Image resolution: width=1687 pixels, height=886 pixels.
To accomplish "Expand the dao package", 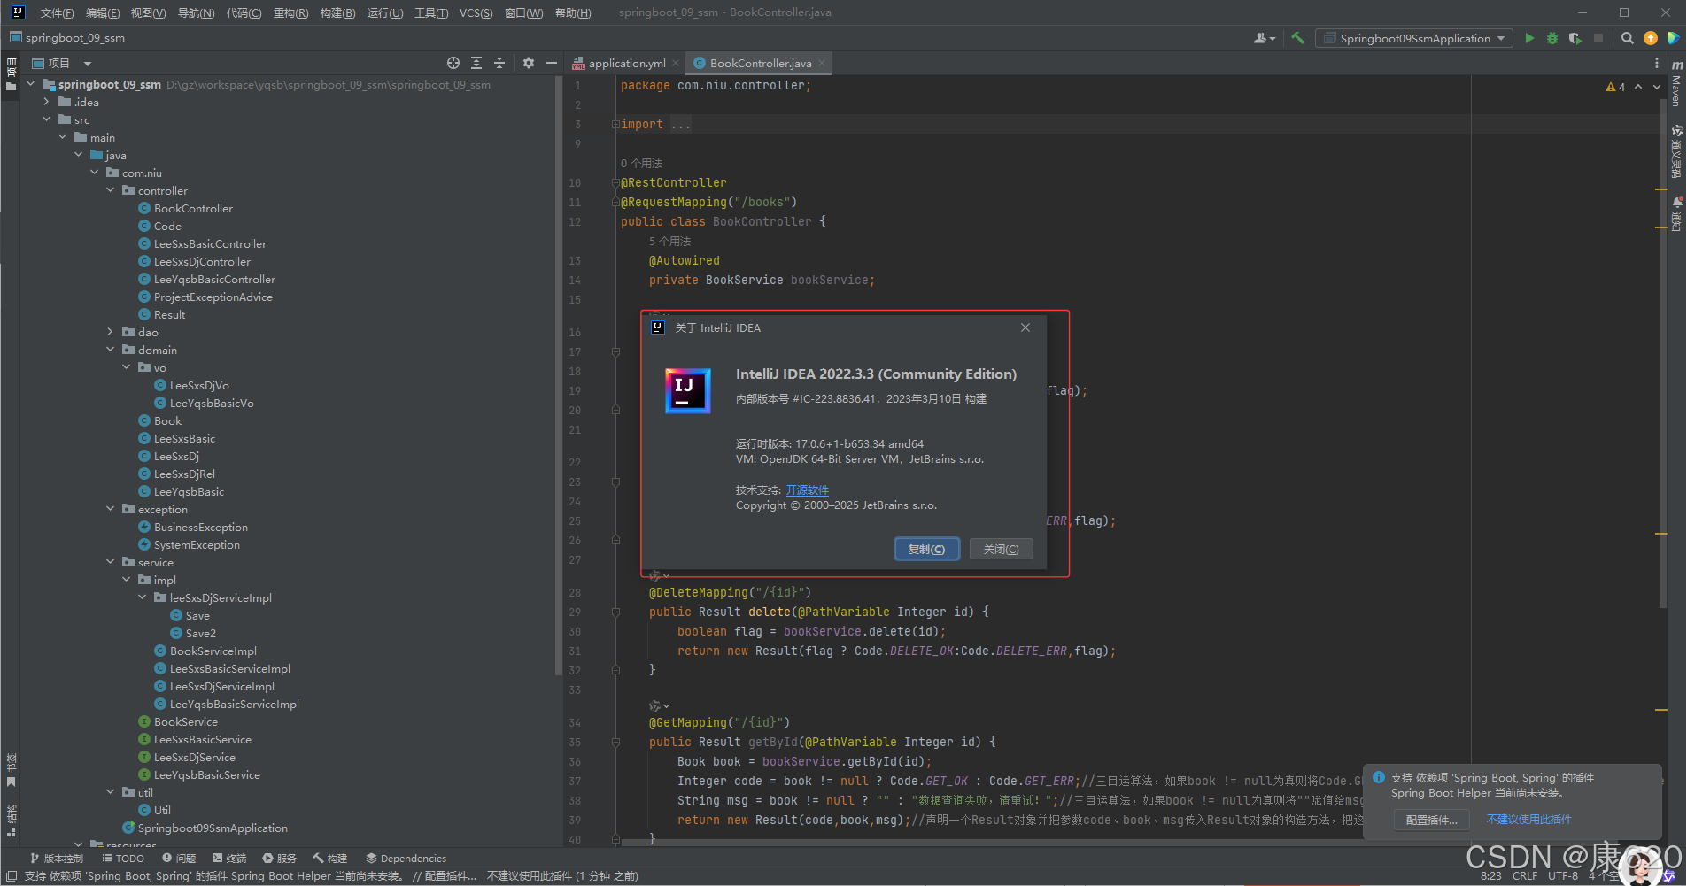I will 111,332.
